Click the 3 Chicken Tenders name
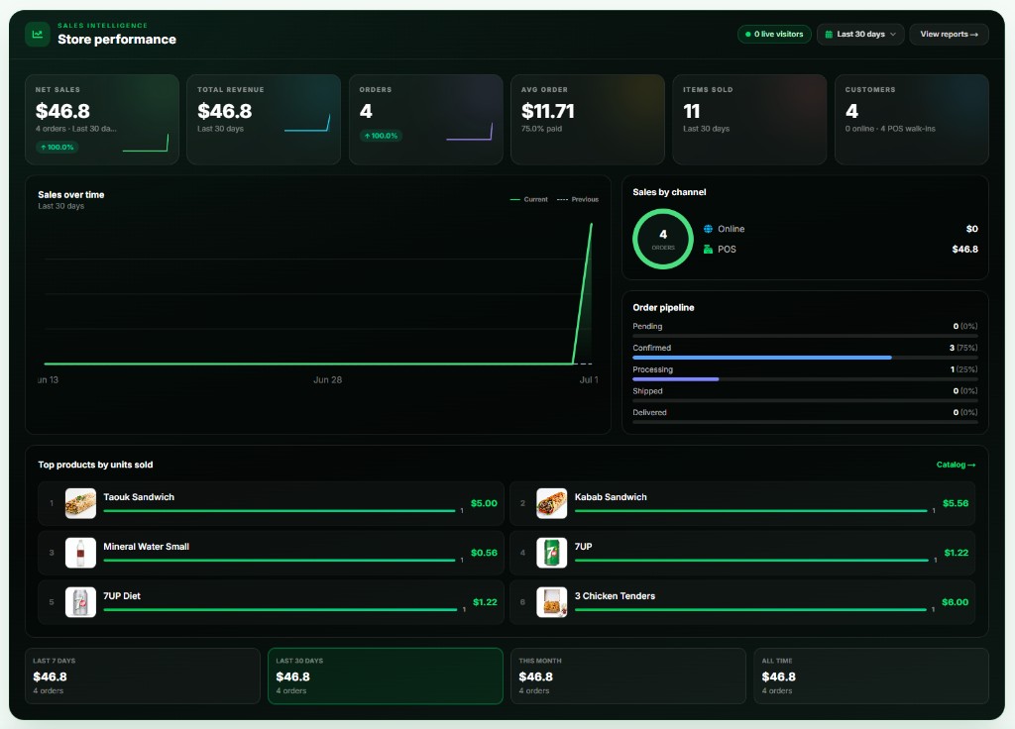1015x729 pixels. [x=615, y=596]
